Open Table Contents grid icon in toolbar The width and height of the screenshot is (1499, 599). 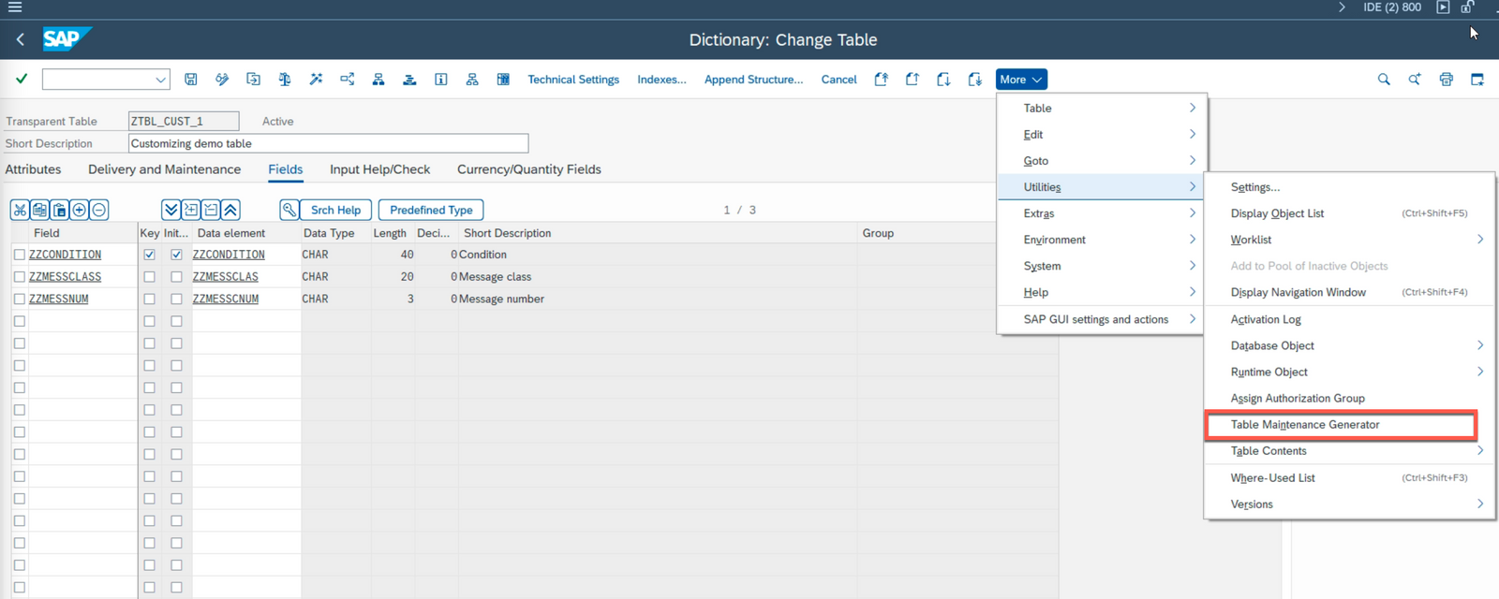(x=503, y=80)
